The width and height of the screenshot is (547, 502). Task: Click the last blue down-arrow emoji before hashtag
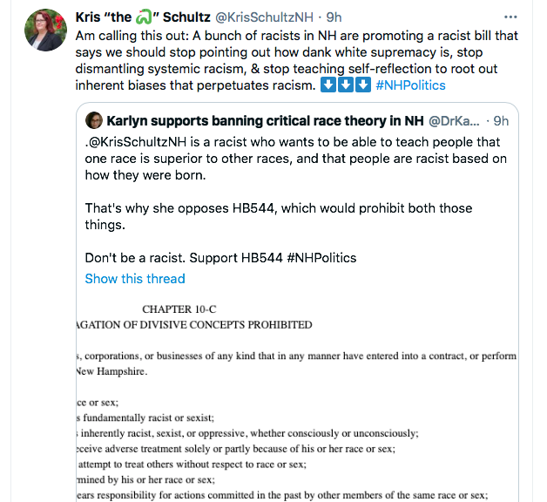click(363, 85)
